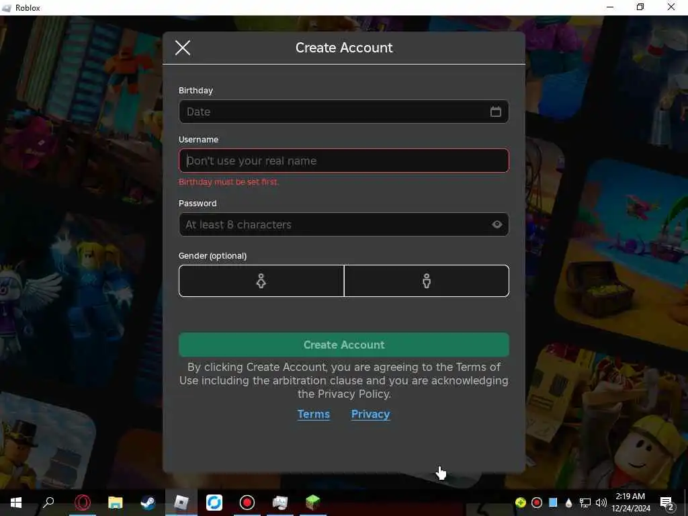
Task: Toggle password visibility eye icon
Action: click(497, 224)
